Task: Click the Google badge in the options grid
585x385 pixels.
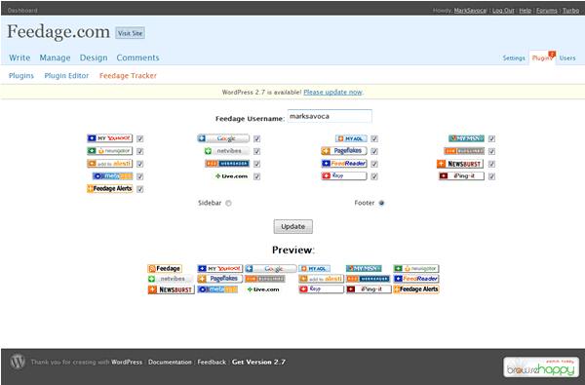Action: [x=223, y=138]
